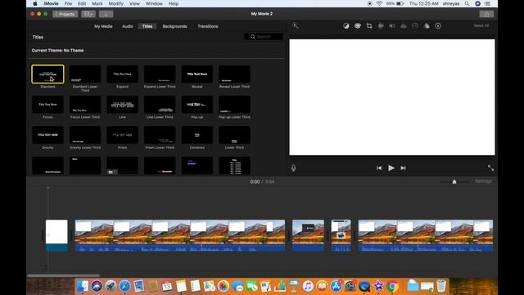
Task: Open the speed adjustment tool
Action: coord(415,25)
